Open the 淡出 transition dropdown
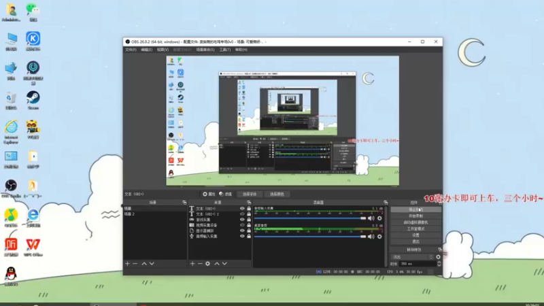The height and width of the screenshot is (306, 544). [x=412, y=257]
